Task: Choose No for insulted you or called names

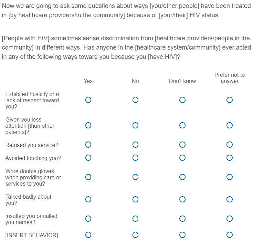Action: pyautogui.click(x=135, y=219)
